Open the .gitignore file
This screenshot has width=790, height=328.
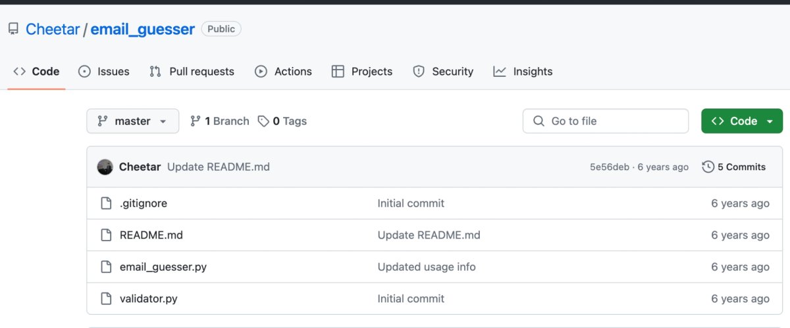coord(144,204)
